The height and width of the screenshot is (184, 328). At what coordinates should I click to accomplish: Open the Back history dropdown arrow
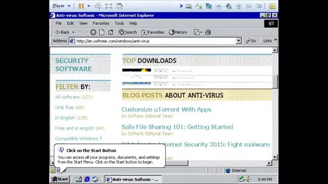point(73,32)
